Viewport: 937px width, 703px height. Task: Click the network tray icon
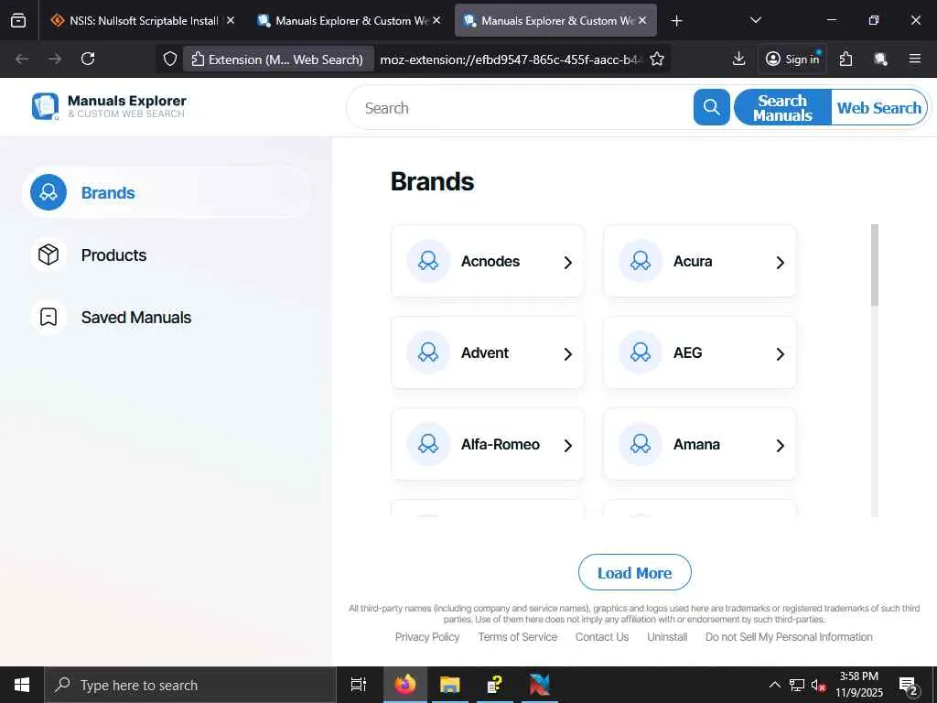point(797,685)
